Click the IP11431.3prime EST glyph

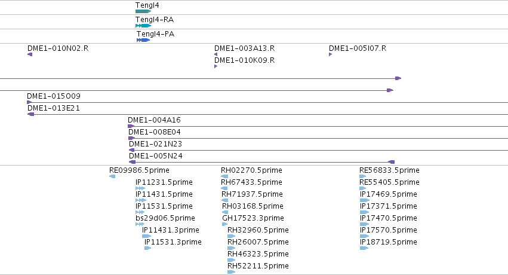pyautogui.click(x=147, y=236)
